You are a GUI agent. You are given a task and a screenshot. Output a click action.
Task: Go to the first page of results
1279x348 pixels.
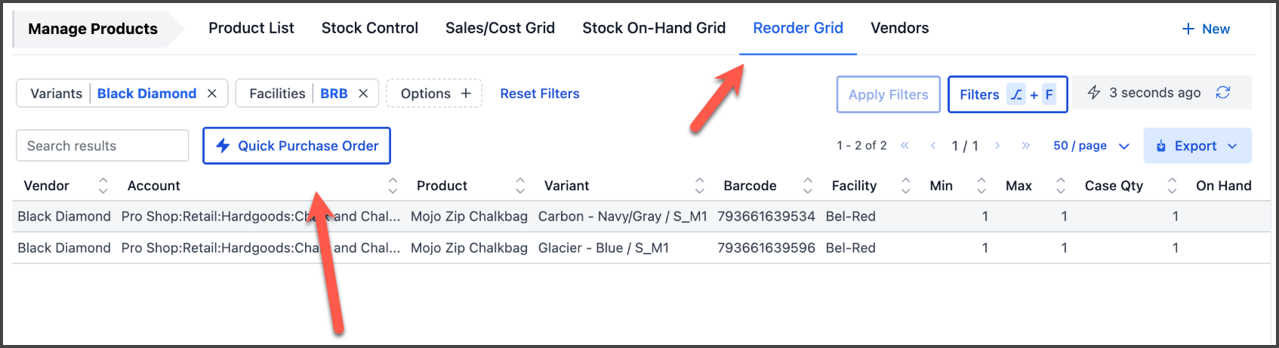[905, 146]
